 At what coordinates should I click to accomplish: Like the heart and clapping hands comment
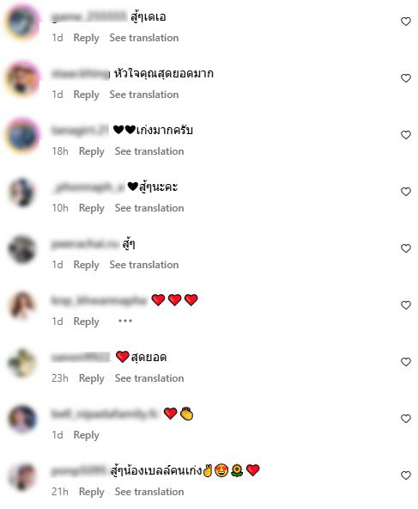tap(406, 419)
